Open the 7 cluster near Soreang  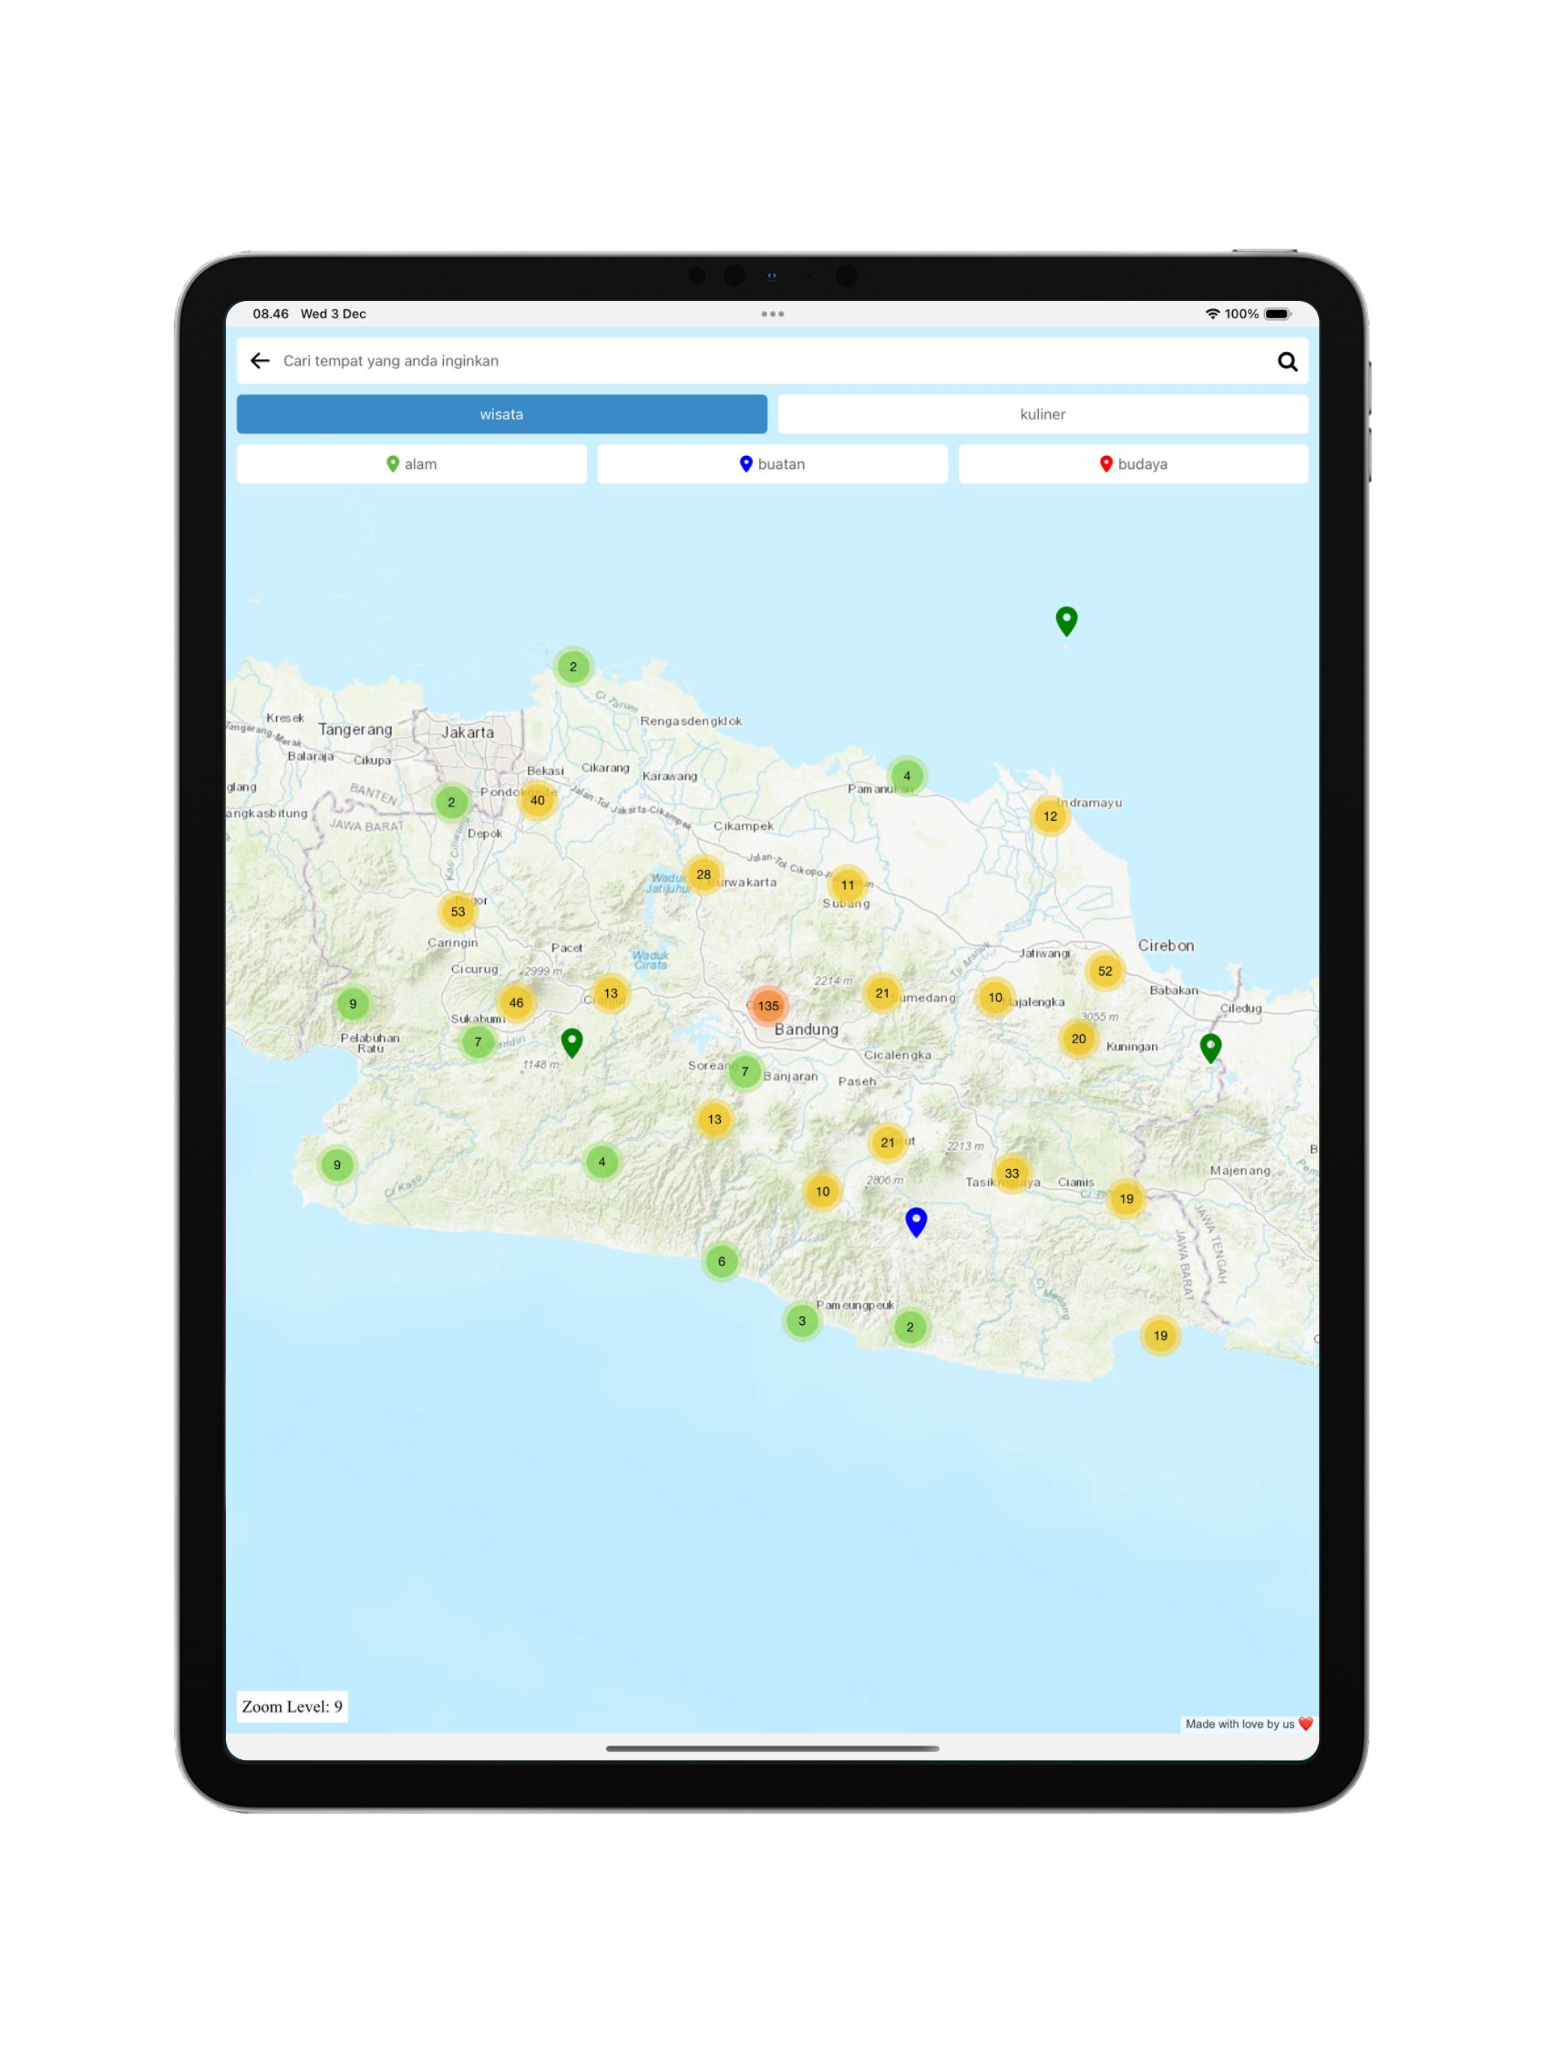point(744,1072)
